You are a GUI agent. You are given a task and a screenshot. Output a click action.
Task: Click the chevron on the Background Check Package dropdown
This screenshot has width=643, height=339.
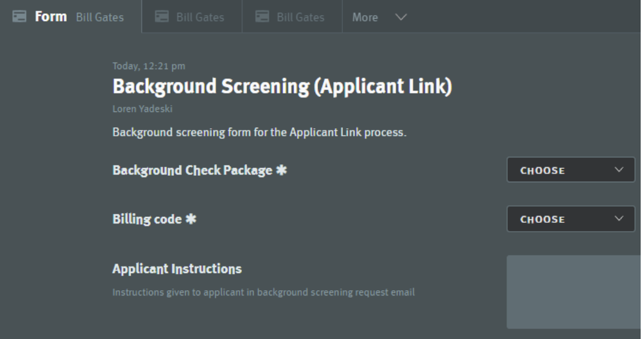pyautogui.click(x=618, y=168)
